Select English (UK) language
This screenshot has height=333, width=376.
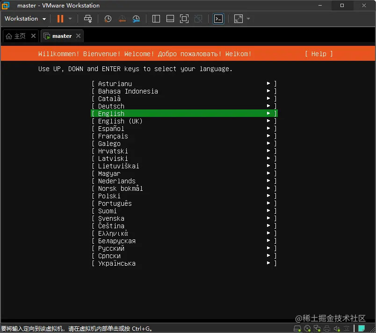coord(184,121)
